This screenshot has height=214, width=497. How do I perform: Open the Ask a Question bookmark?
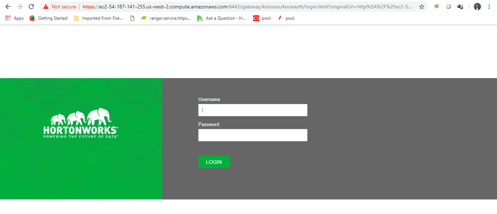pyautogui.click(x=221, y=18)
